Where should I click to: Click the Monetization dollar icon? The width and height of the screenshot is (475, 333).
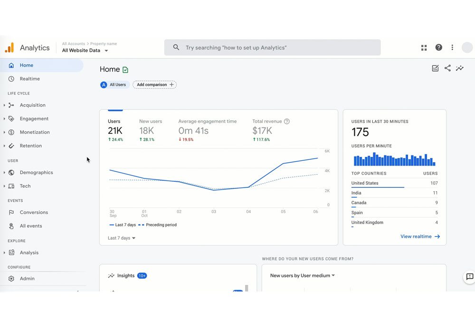(11, 132)
